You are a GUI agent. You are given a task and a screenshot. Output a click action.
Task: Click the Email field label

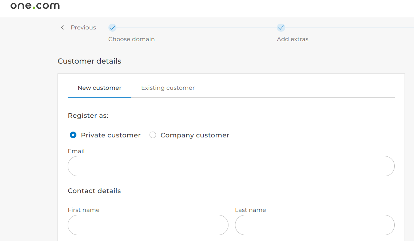pyautogui.click(x=76, y=151)
